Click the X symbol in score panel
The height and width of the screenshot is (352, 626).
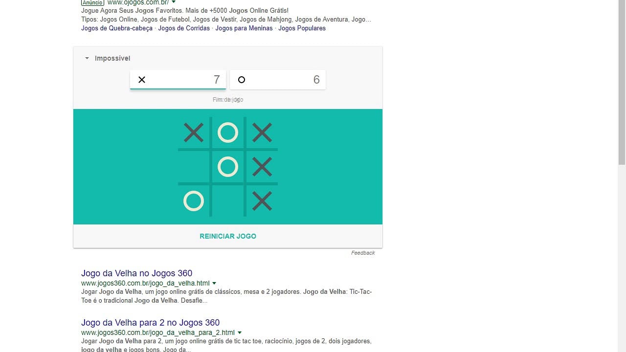(142, 80)
